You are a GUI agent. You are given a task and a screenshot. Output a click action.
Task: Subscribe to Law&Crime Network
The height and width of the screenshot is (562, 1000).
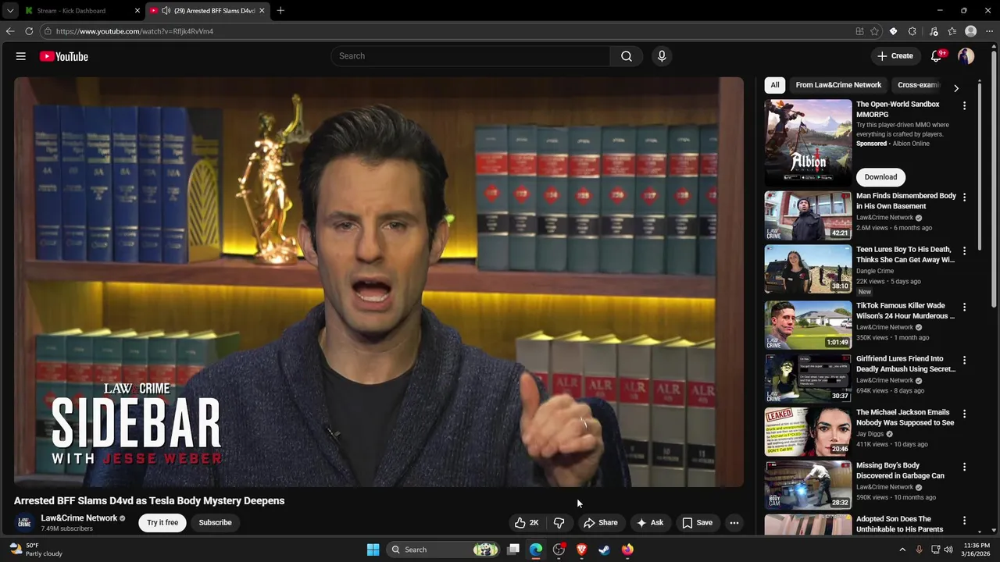215,523
